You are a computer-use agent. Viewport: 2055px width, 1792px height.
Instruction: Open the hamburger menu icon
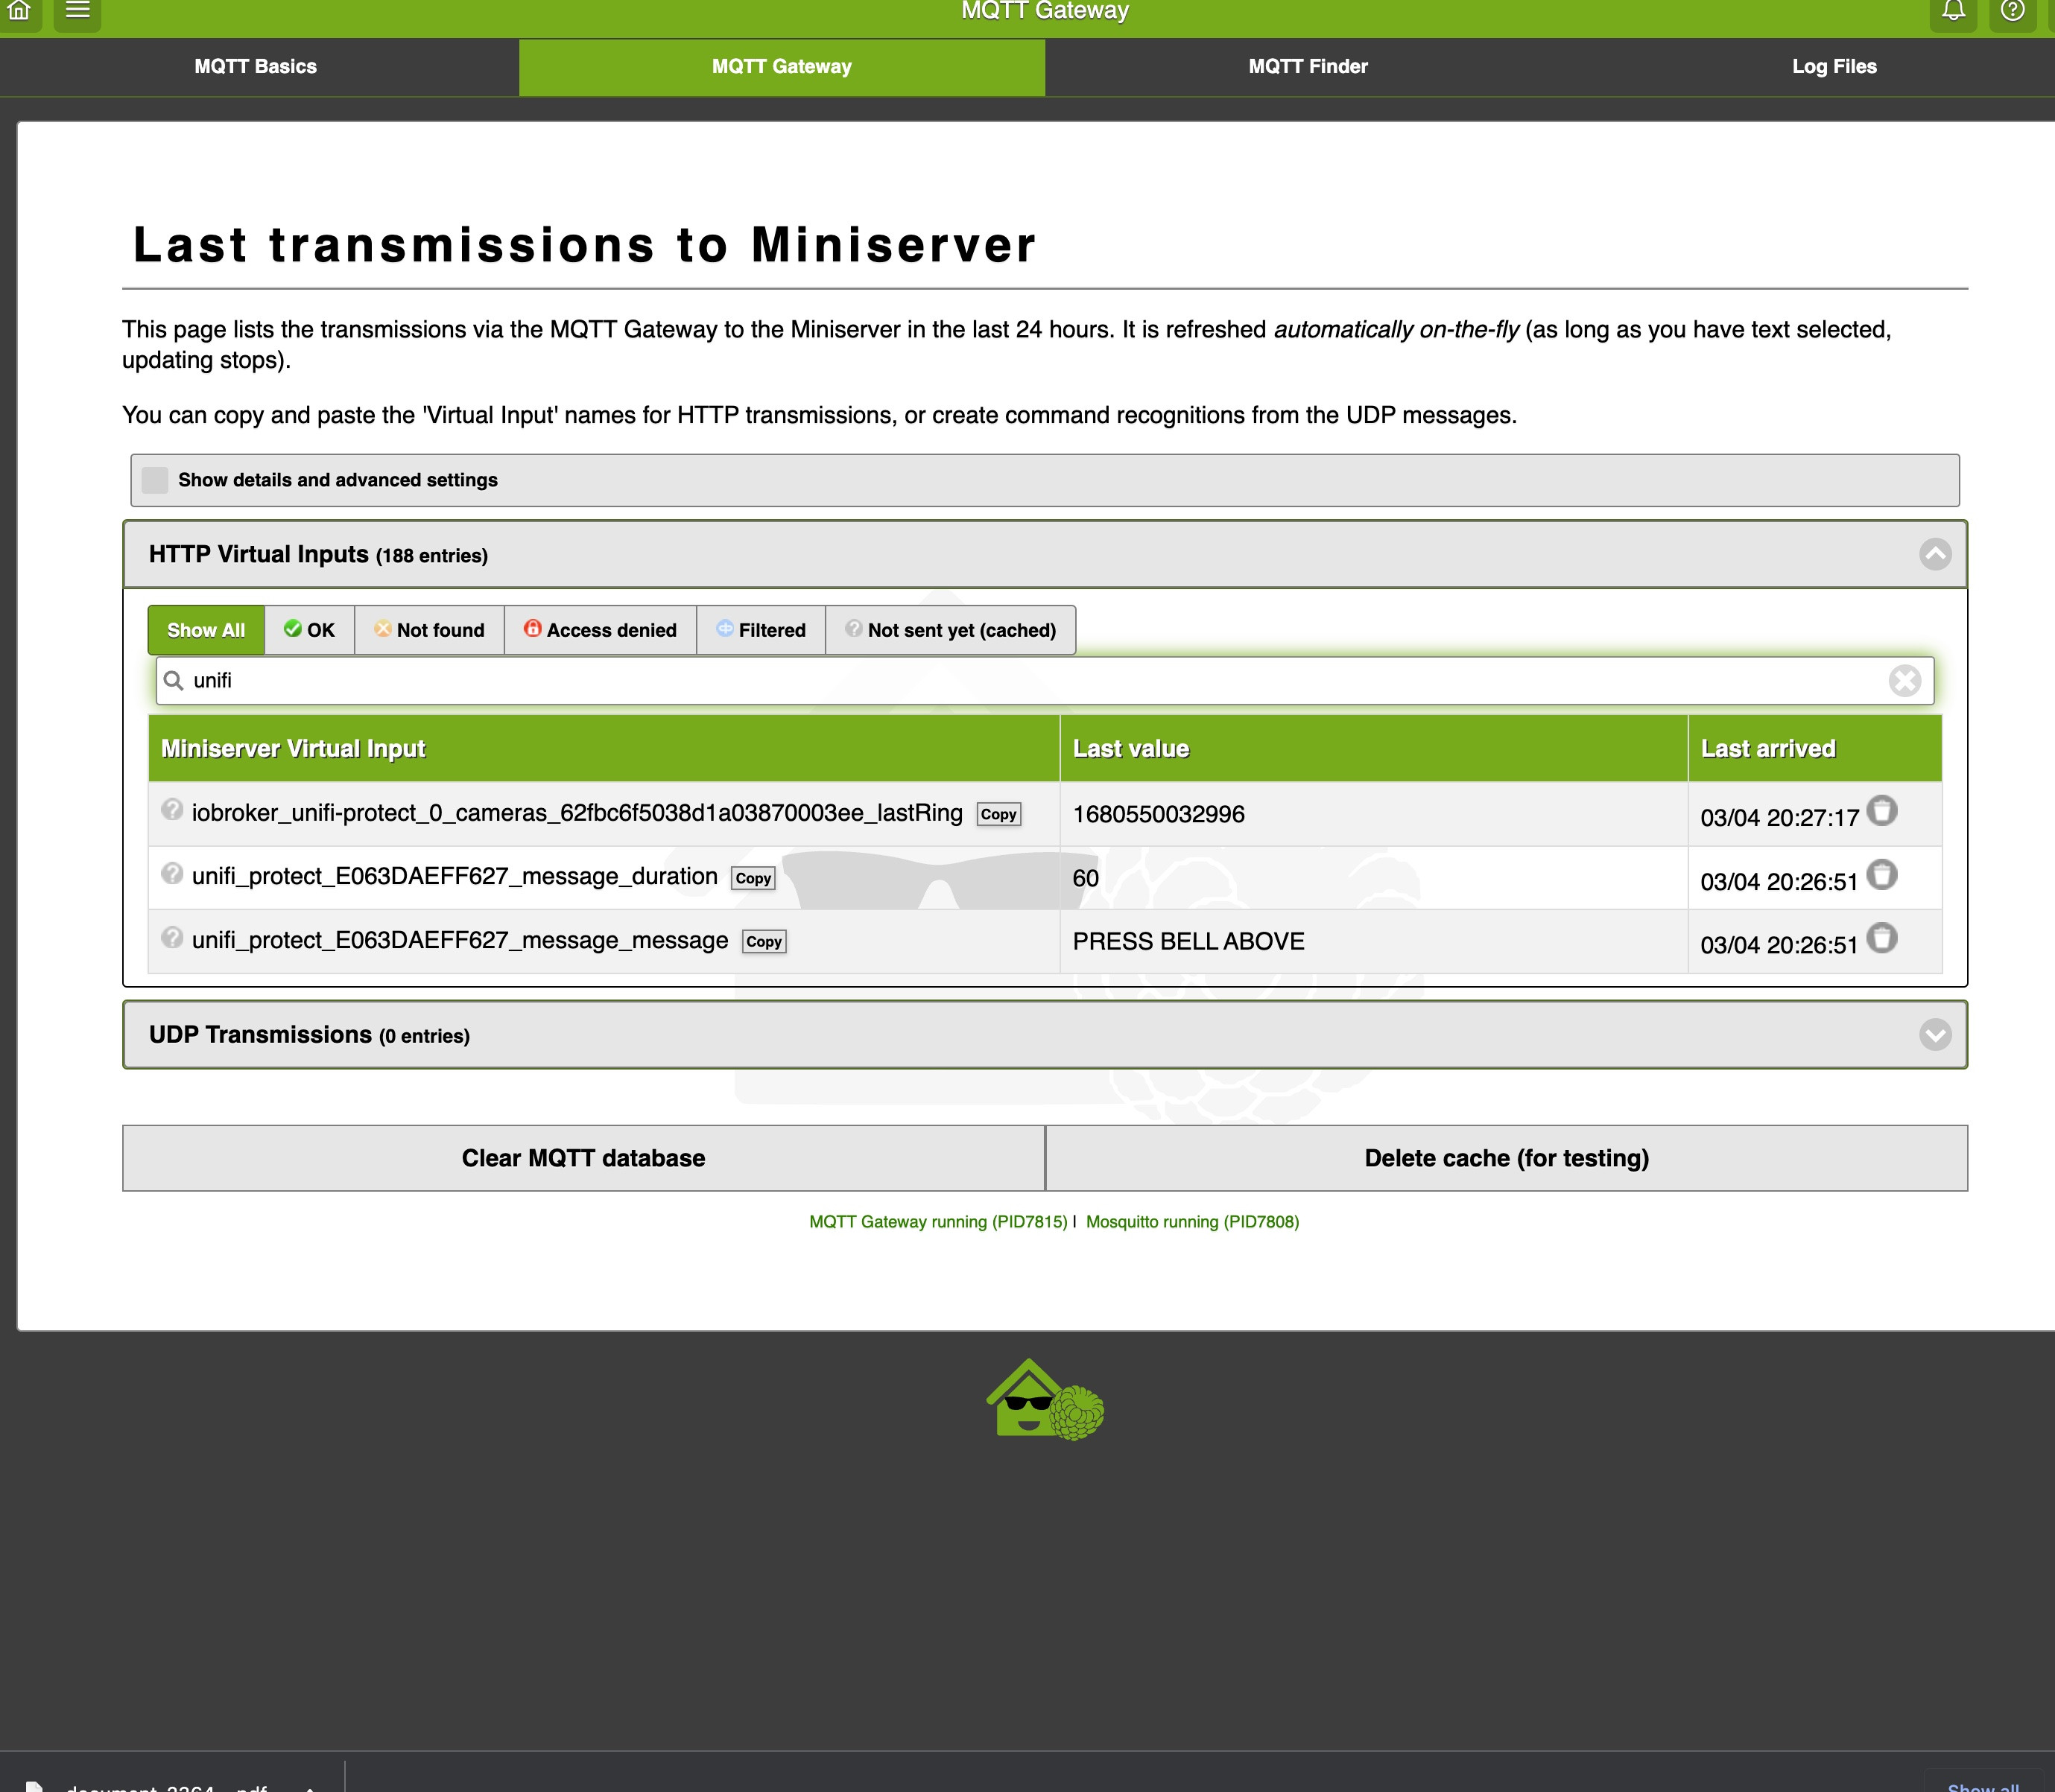click(77, 11)
